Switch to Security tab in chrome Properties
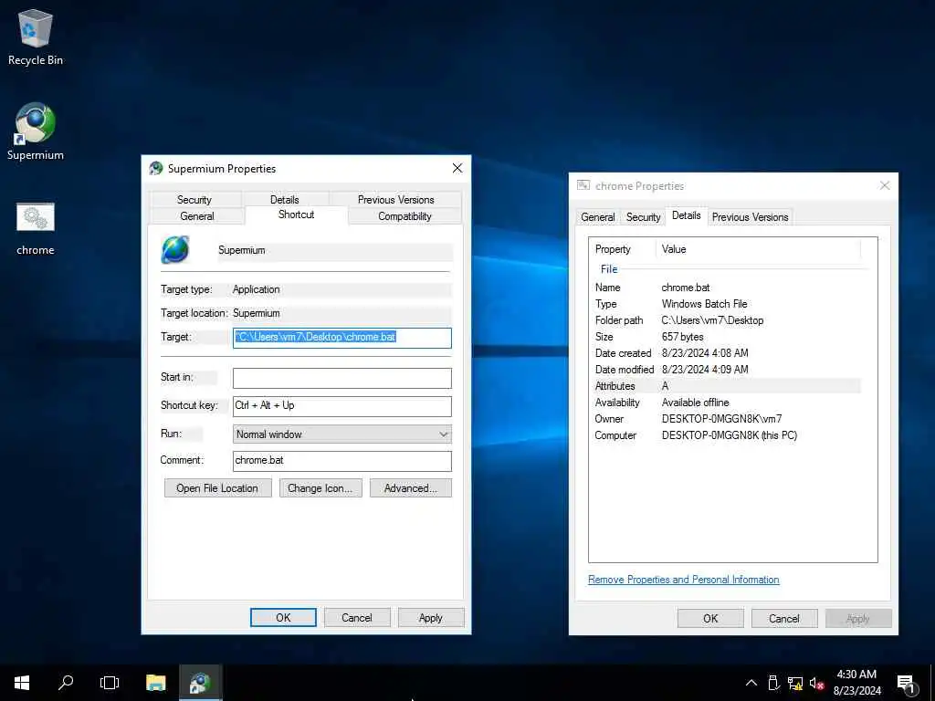Image resolution: width=935 pixels, height=701 pixels. pos(644,217)
